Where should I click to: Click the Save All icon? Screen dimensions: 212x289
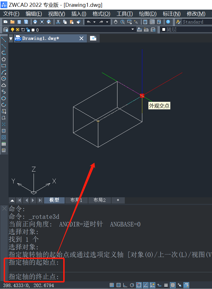26,22
